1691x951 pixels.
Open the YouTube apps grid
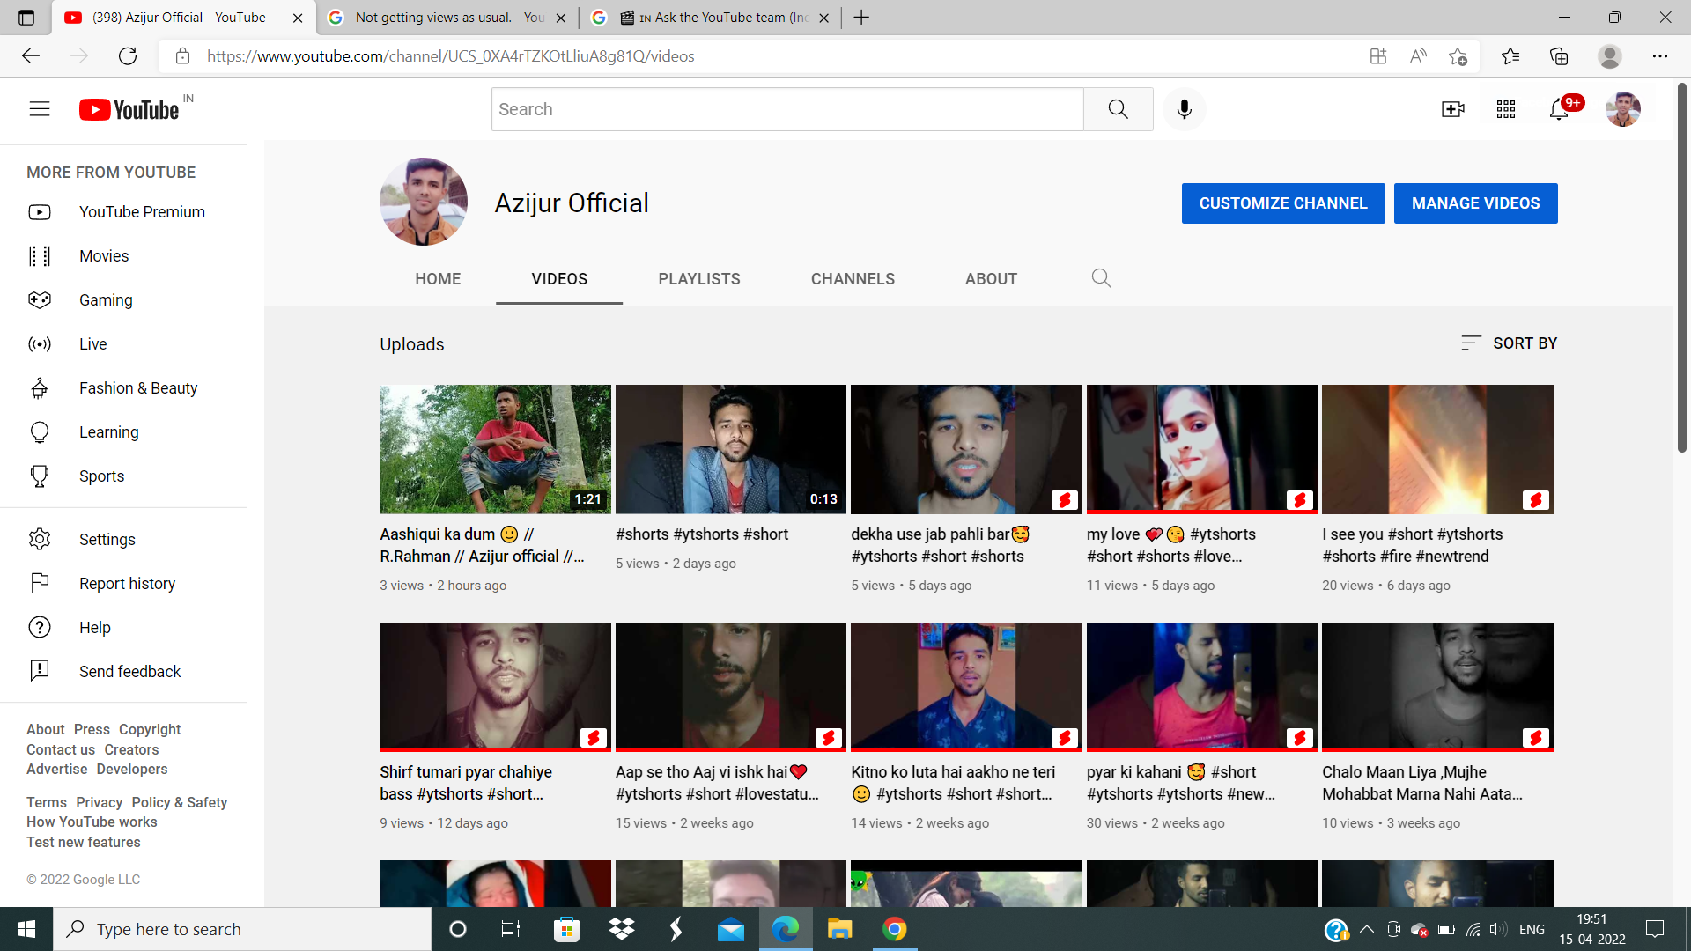coord(1506,109)
